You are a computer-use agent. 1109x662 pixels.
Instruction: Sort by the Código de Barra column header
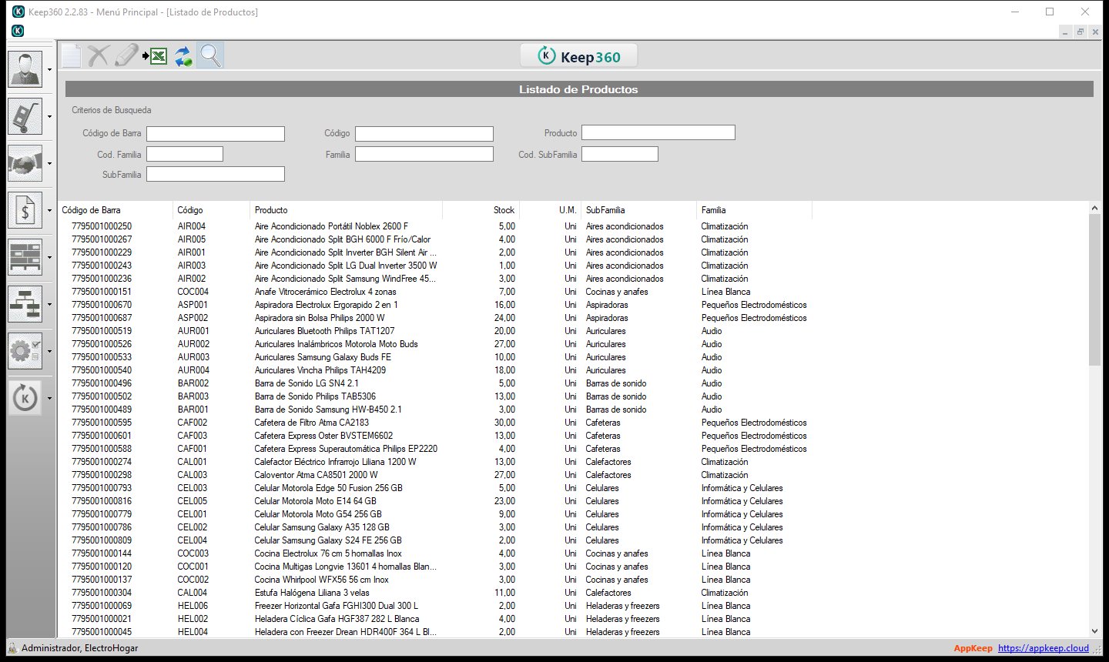pos(116,210)
